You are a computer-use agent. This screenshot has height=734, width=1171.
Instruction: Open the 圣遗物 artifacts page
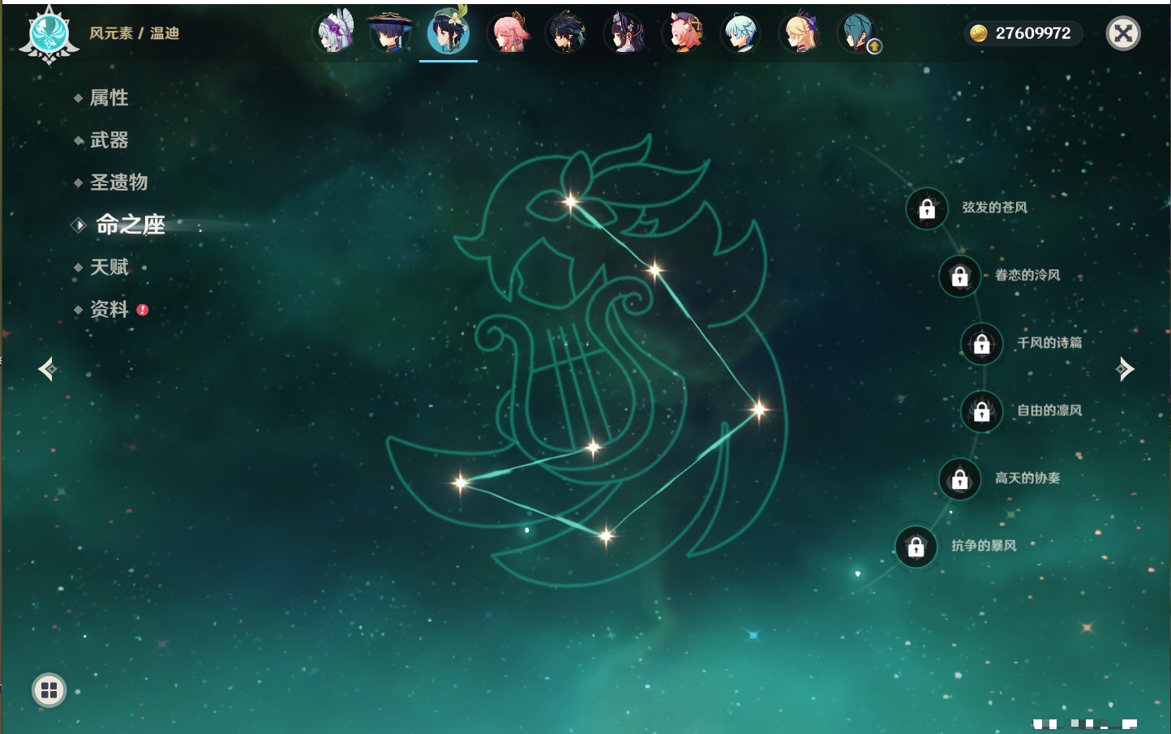(118, 182)
